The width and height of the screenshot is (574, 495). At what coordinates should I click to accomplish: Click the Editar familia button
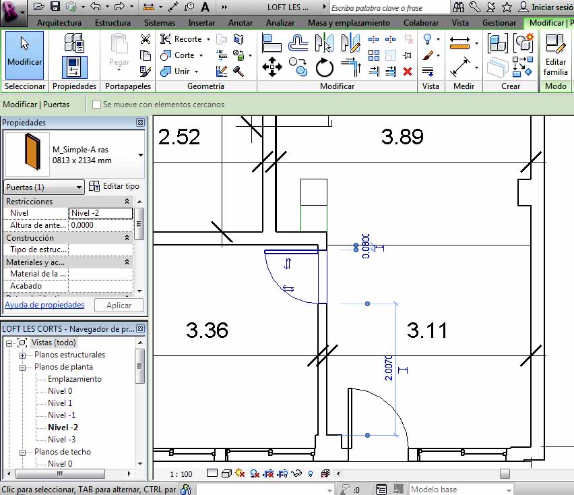pyautogui.click(x=555, y=55)
